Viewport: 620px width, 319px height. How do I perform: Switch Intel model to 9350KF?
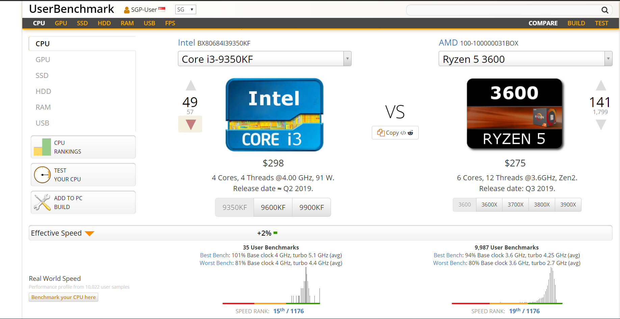coord(235,207)
